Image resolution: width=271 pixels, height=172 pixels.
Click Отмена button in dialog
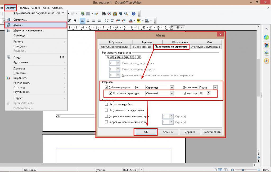168,132
